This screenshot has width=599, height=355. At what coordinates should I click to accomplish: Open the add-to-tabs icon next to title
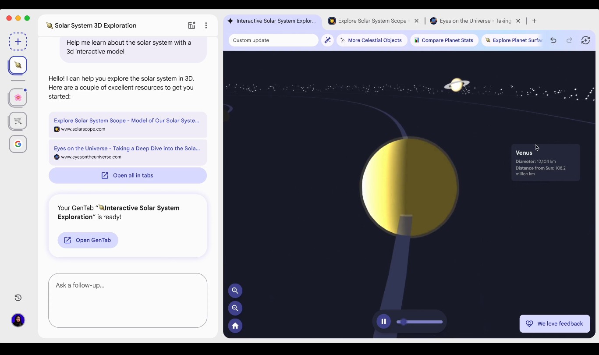191,25
